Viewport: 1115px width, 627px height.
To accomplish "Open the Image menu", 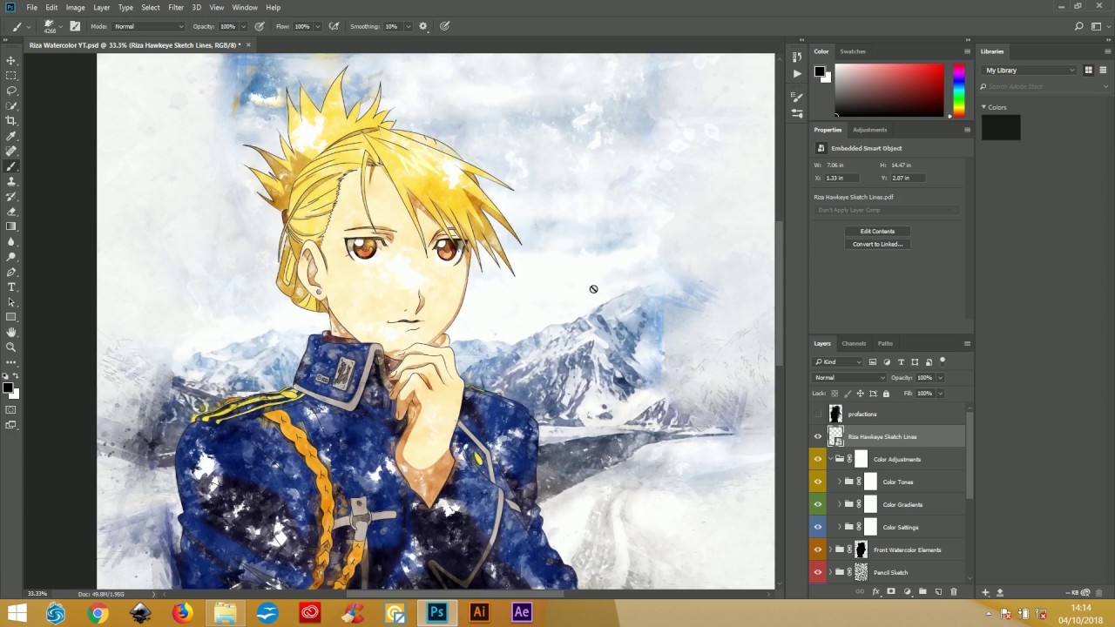I will [x=76, y=7].
